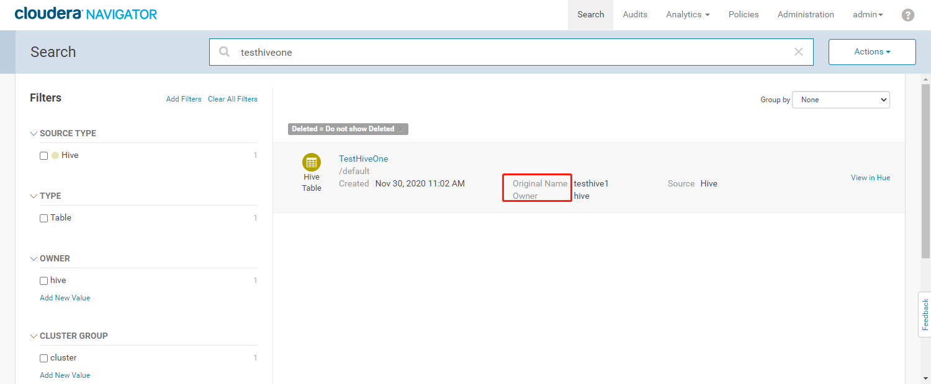The height and width of the screenshot is (384, 931).
Task: Click Add New Value under OWNER
Action: 65,298
